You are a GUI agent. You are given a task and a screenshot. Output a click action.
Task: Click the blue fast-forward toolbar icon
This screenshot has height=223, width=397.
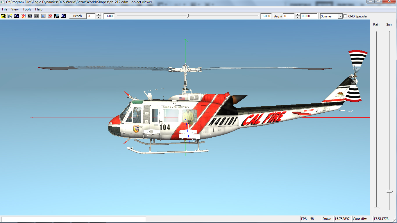(x=43, y=16)
